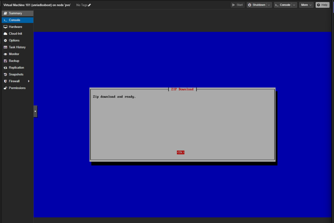Click the 'ZIP Download' dialog title
The width and height of the screenshot is (334, 223).
coord(182,89)
